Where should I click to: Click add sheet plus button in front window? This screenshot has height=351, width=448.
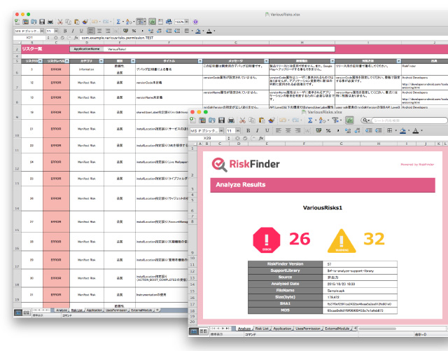(x=356, y=329)
